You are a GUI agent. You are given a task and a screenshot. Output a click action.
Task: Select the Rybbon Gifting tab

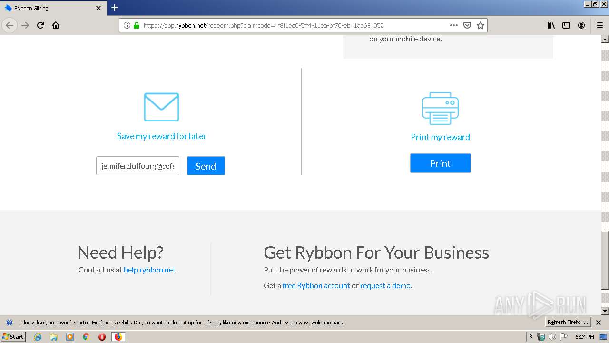[52, 8]
